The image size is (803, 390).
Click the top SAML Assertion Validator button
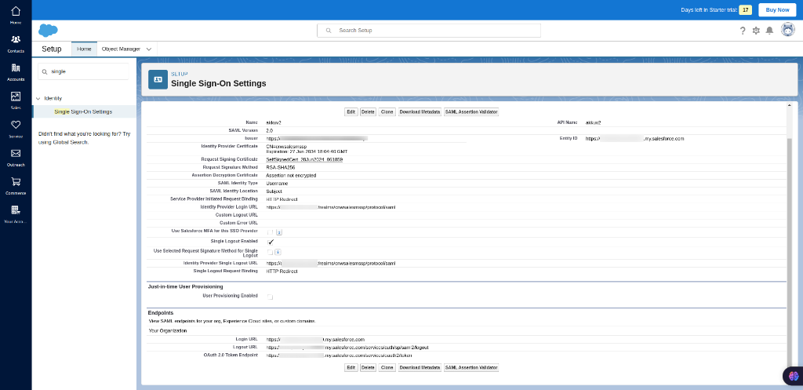471,111
